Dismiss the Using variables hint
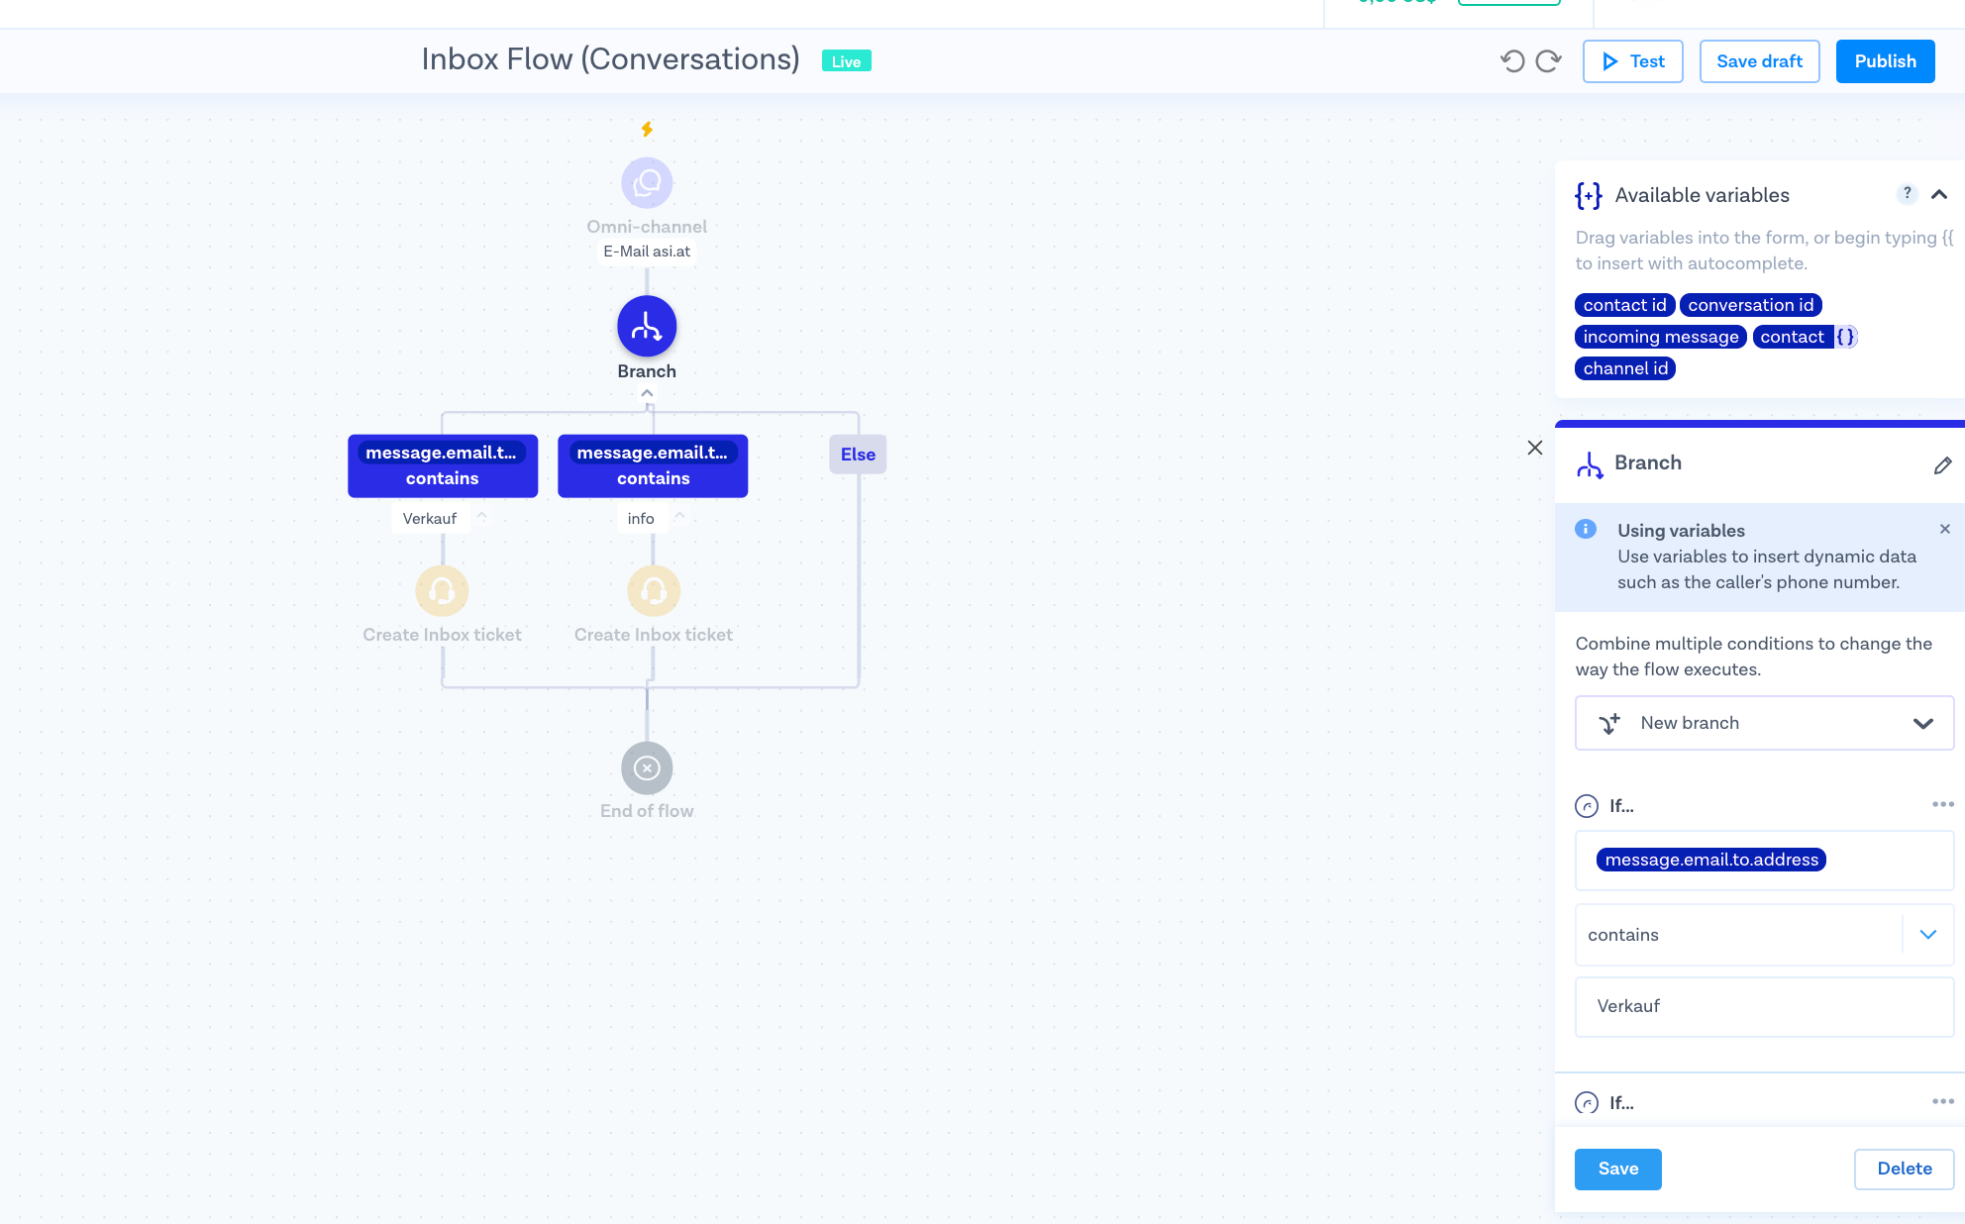Screen dimensions: 1965x1224 pos(1945,529)
